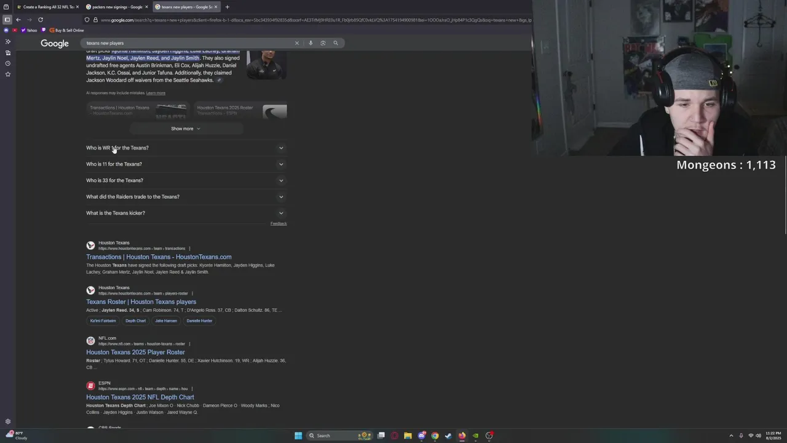Open File Explorer from the taskbar
787x443 pixels.
pyautogui.click(x=408, y=436)
